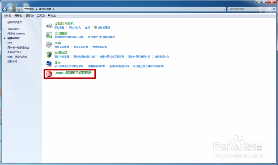This screenshot has height=165, width=278.
Task: Click the 更改电源按钮的功能 link
Action: (84, 57)
